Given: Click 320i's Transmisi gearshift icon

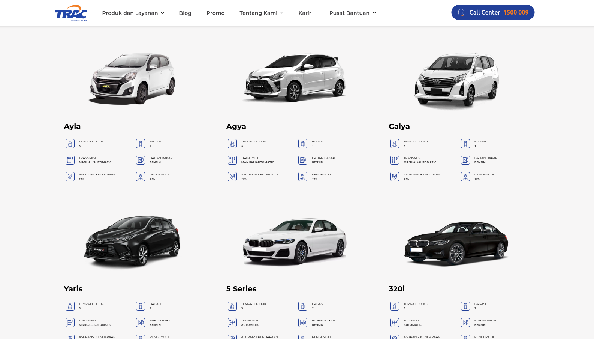Looking at the screenshot, I should (395, 322).
